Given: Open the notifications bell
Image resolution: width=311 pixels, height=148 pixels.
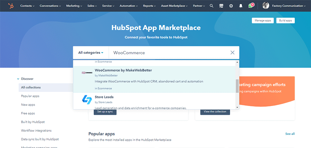Looking at the screenshot, I should pos(241,6).
